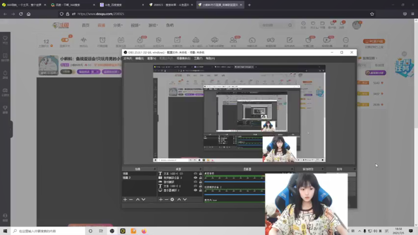Click the browser address bar URL

101,14
